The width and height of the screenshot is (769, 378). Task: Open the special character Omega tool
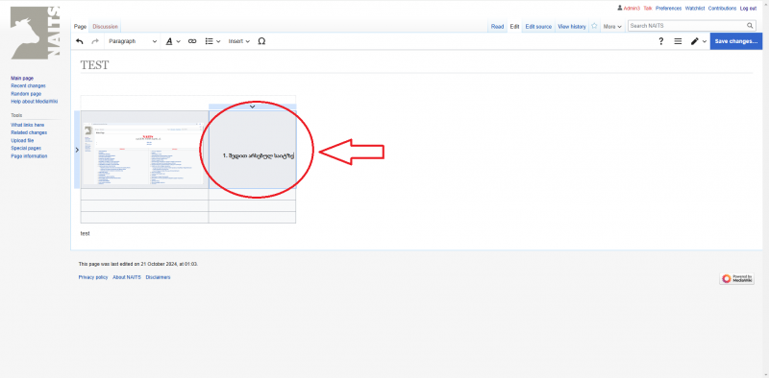pos(261,41)
